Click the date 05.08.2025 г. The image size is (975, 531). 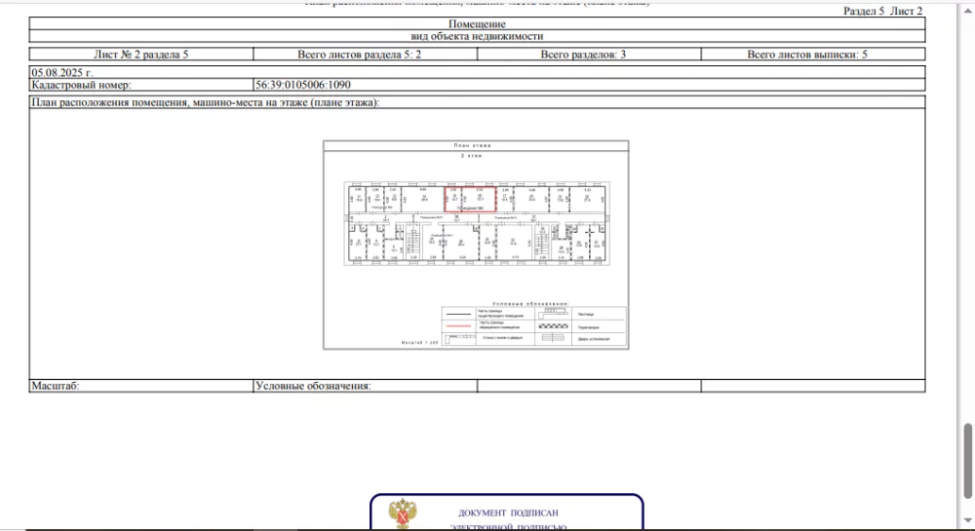click(65, 72)
